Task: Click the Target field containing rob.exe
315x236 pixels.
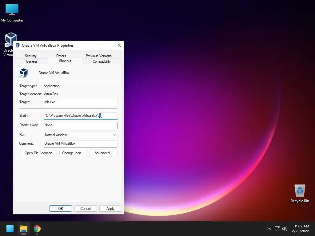Action: click(80, 102)
